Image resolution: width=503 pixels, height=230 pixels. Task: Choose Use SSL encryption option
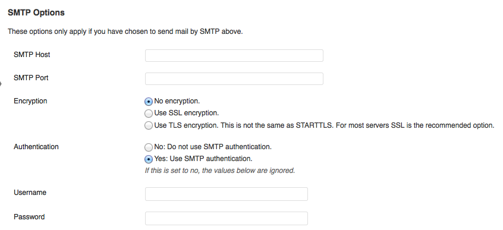[149, 114]
